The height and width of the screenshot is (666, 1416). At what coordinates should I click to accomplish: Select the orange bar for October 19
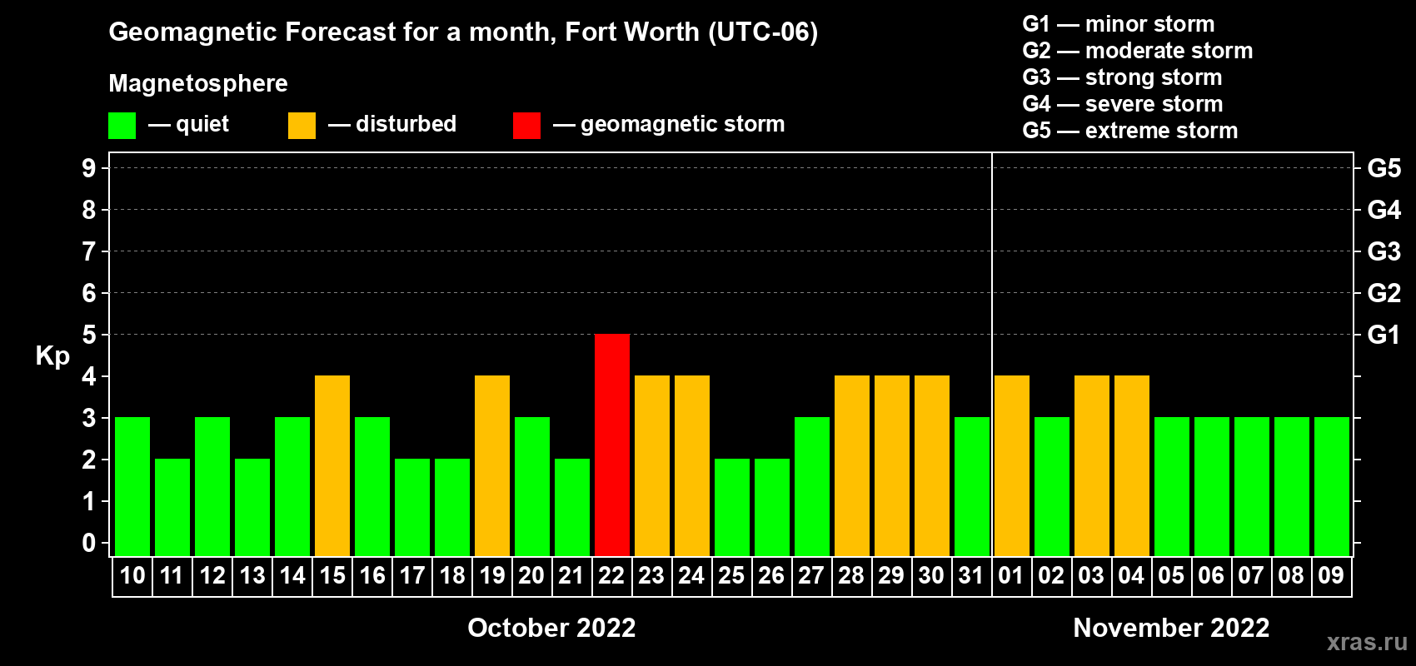[492, 465]
